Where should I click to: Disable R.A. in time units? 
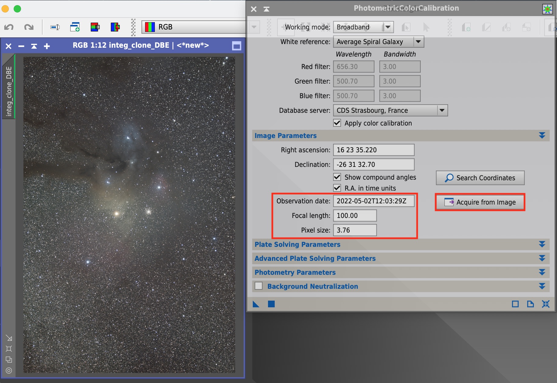click(337, 188)
